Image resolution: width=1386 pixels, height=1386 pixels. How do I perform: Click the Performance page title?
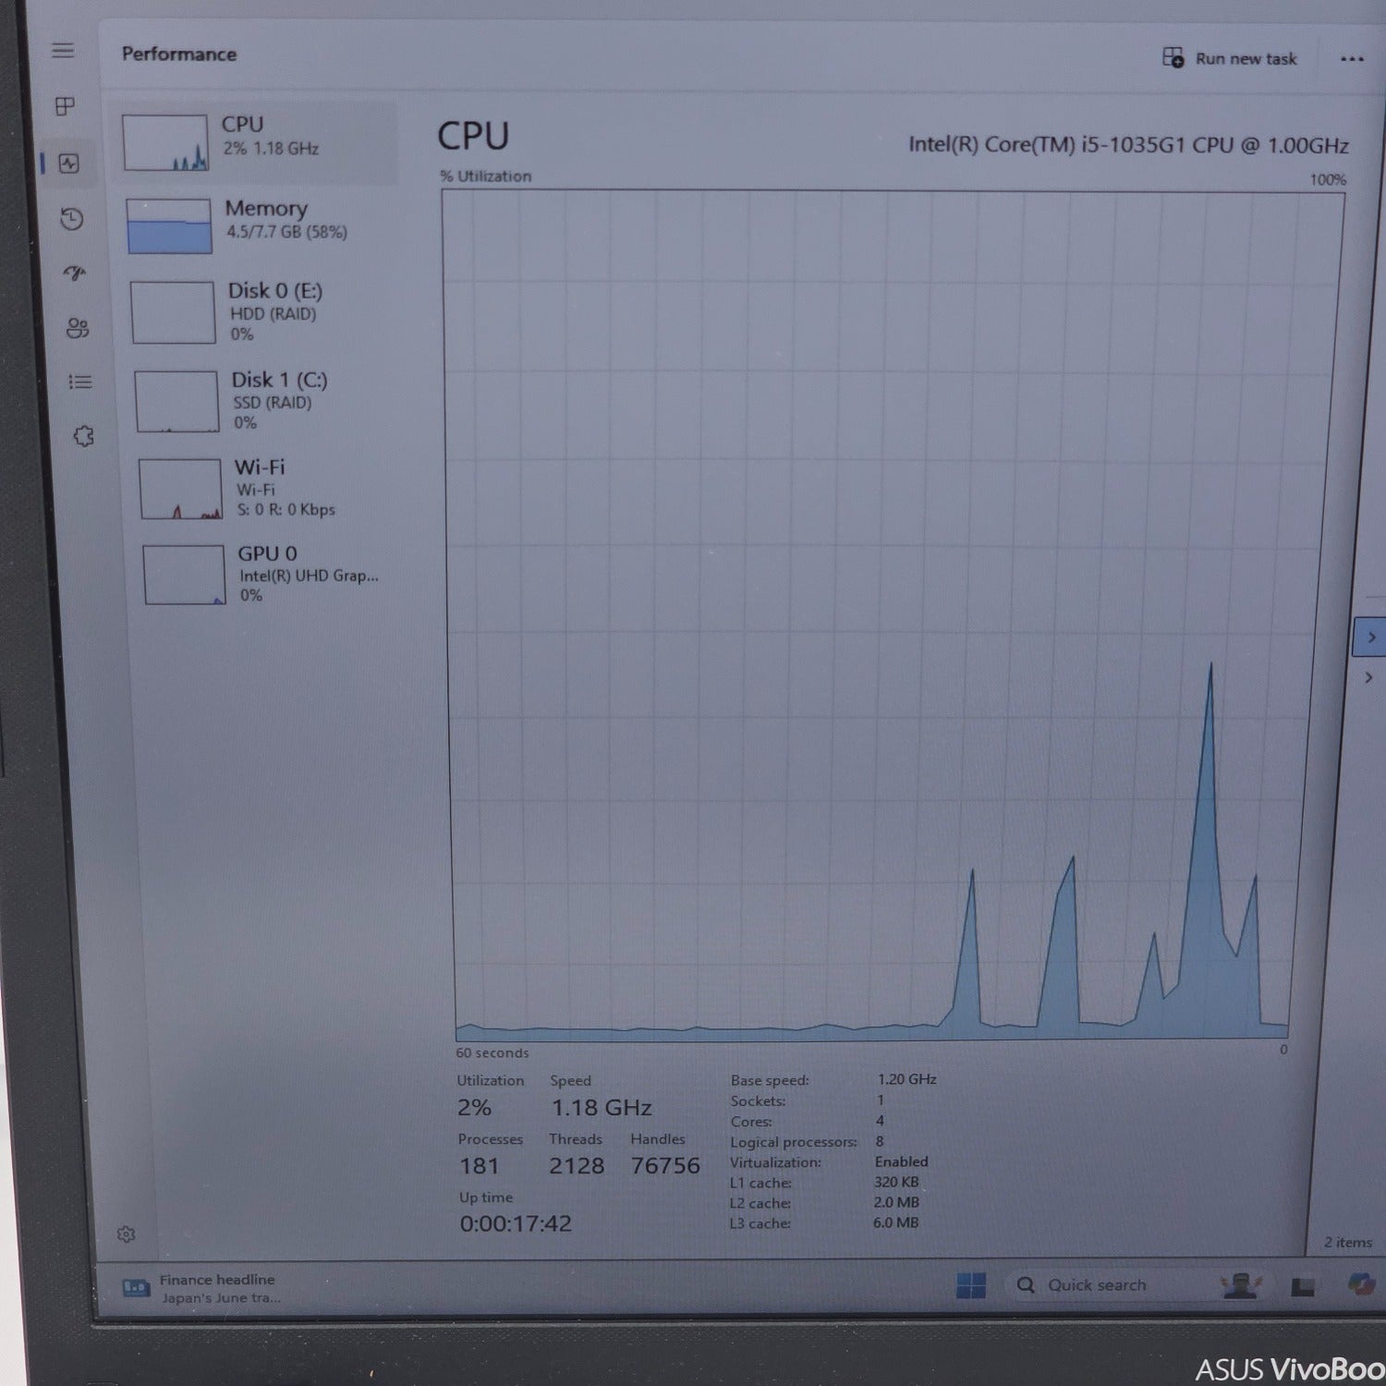(179, 54)
